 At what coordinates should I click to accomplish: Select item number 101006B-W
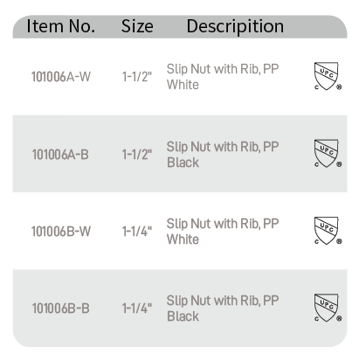pos(61,232)
